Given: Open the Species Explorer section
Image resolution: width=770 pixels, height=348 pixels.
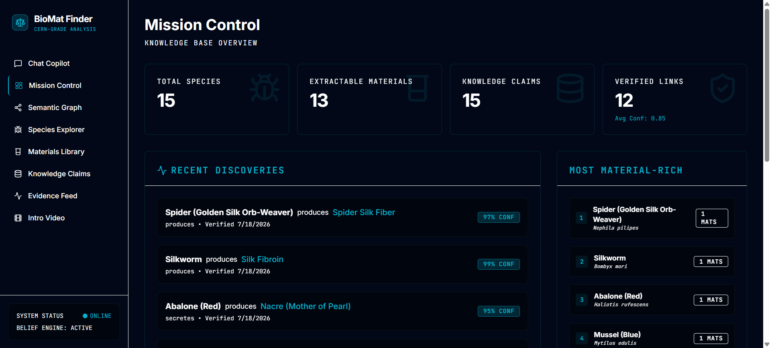Looking at the screenshot, I should click(x=64, y=130).
